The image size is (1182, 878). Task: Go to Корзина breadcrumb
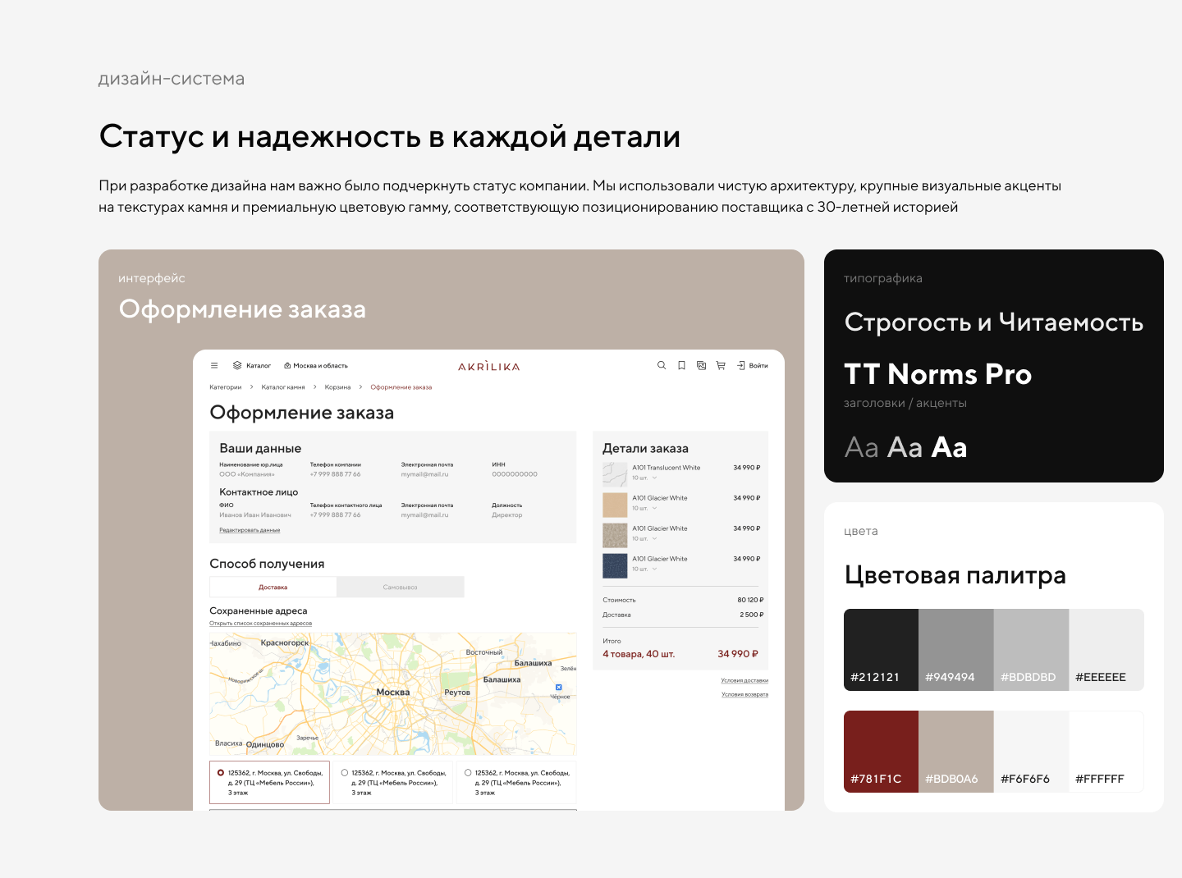point(337,387)
